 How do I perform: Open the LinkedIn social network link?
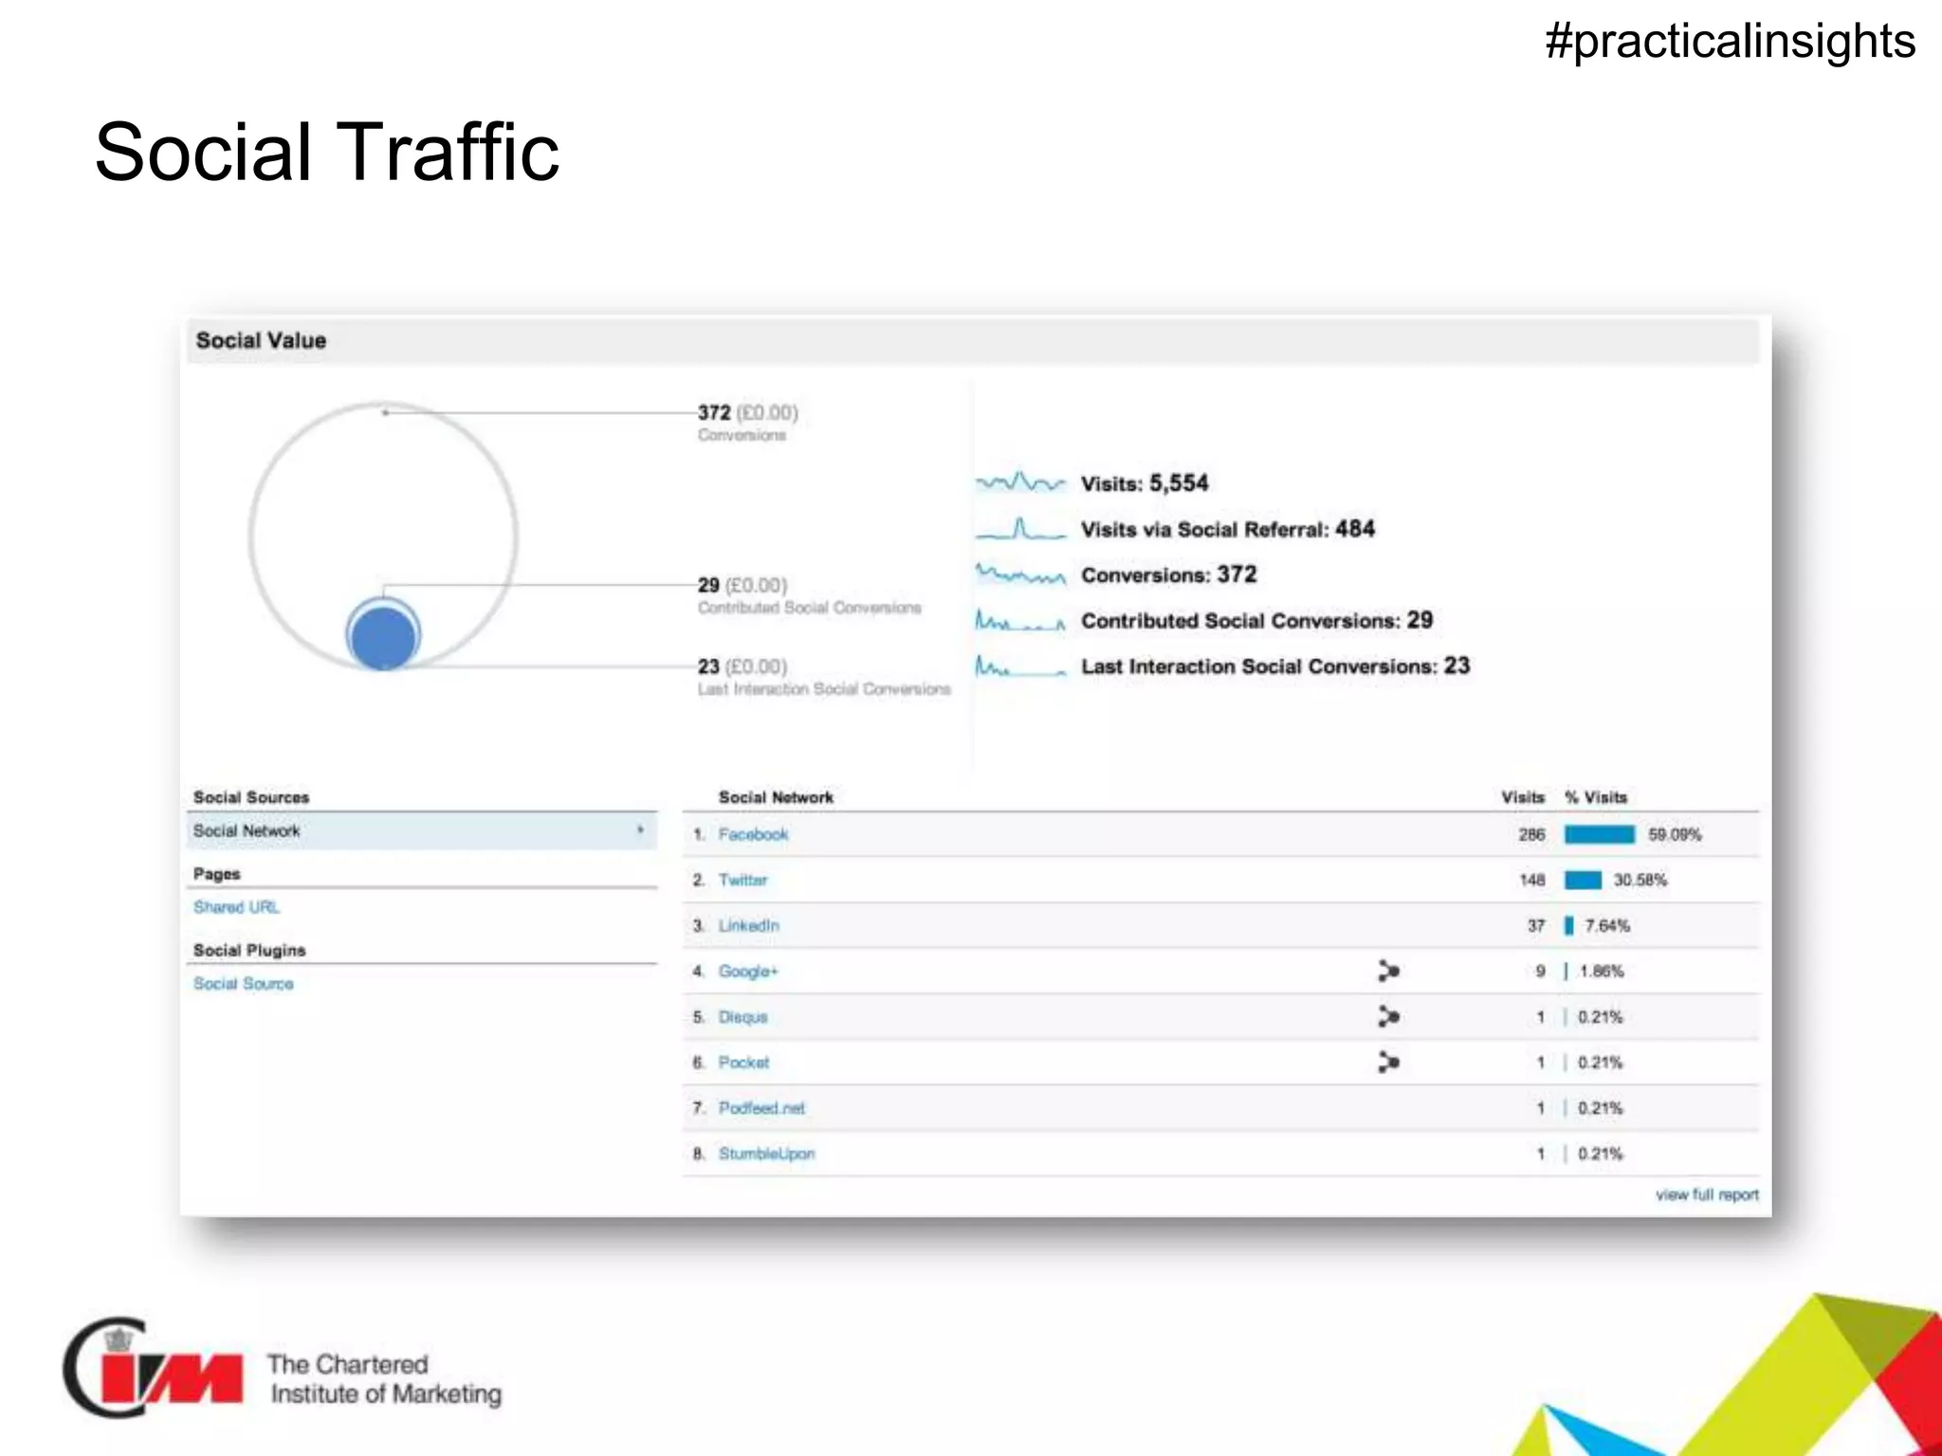(748, 925)
